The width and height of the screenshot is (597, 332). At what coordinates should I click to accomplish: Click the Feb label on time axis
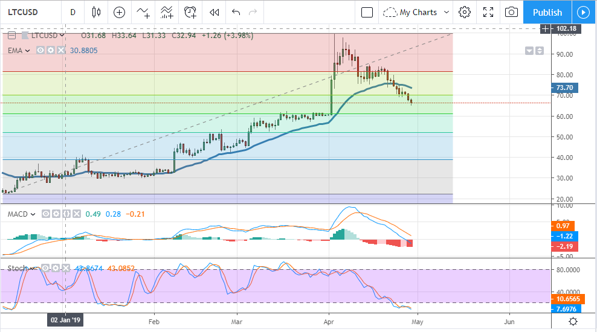click(x=154, y=322)
